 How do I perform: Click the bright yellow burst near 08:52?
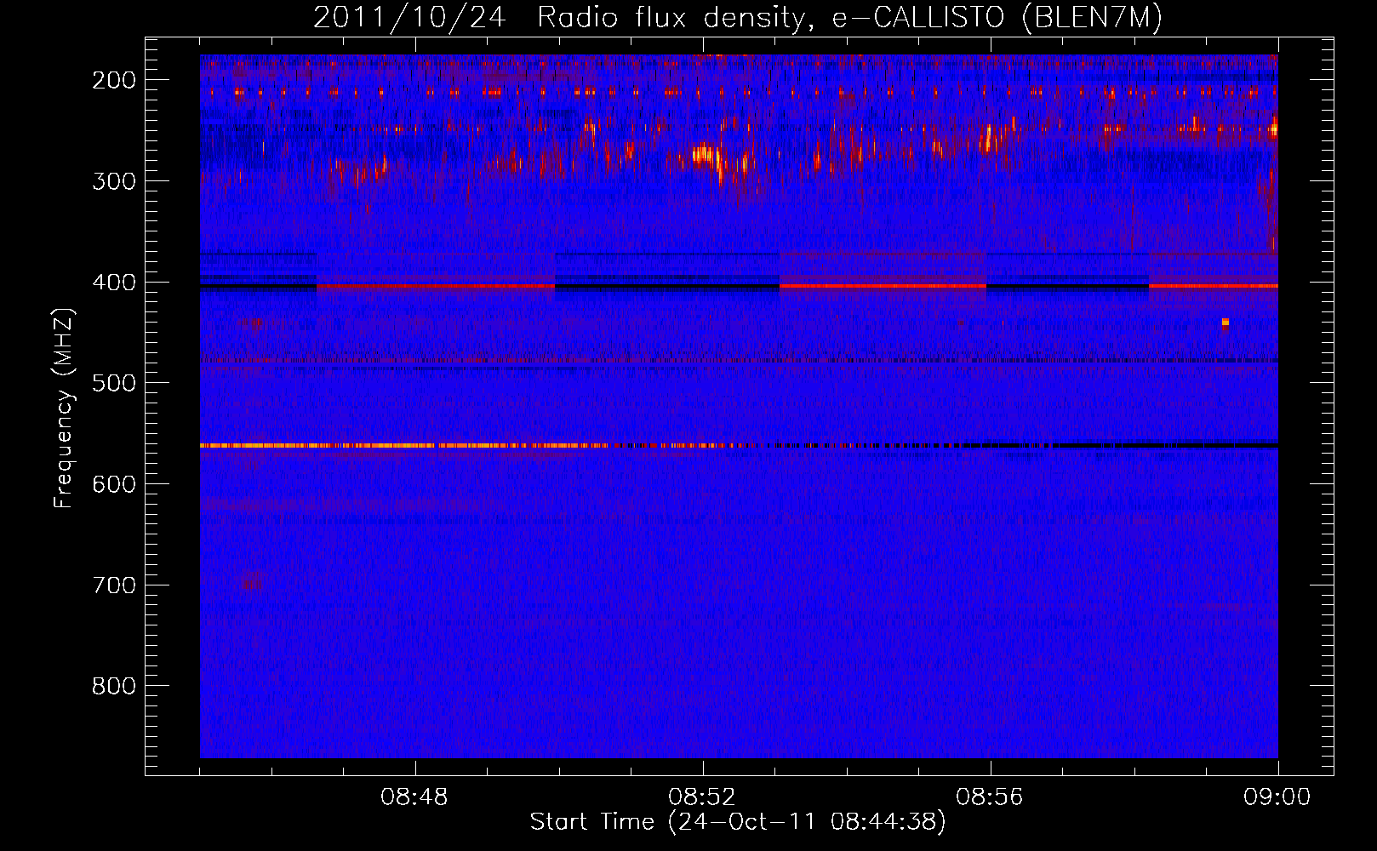[706, 155]
